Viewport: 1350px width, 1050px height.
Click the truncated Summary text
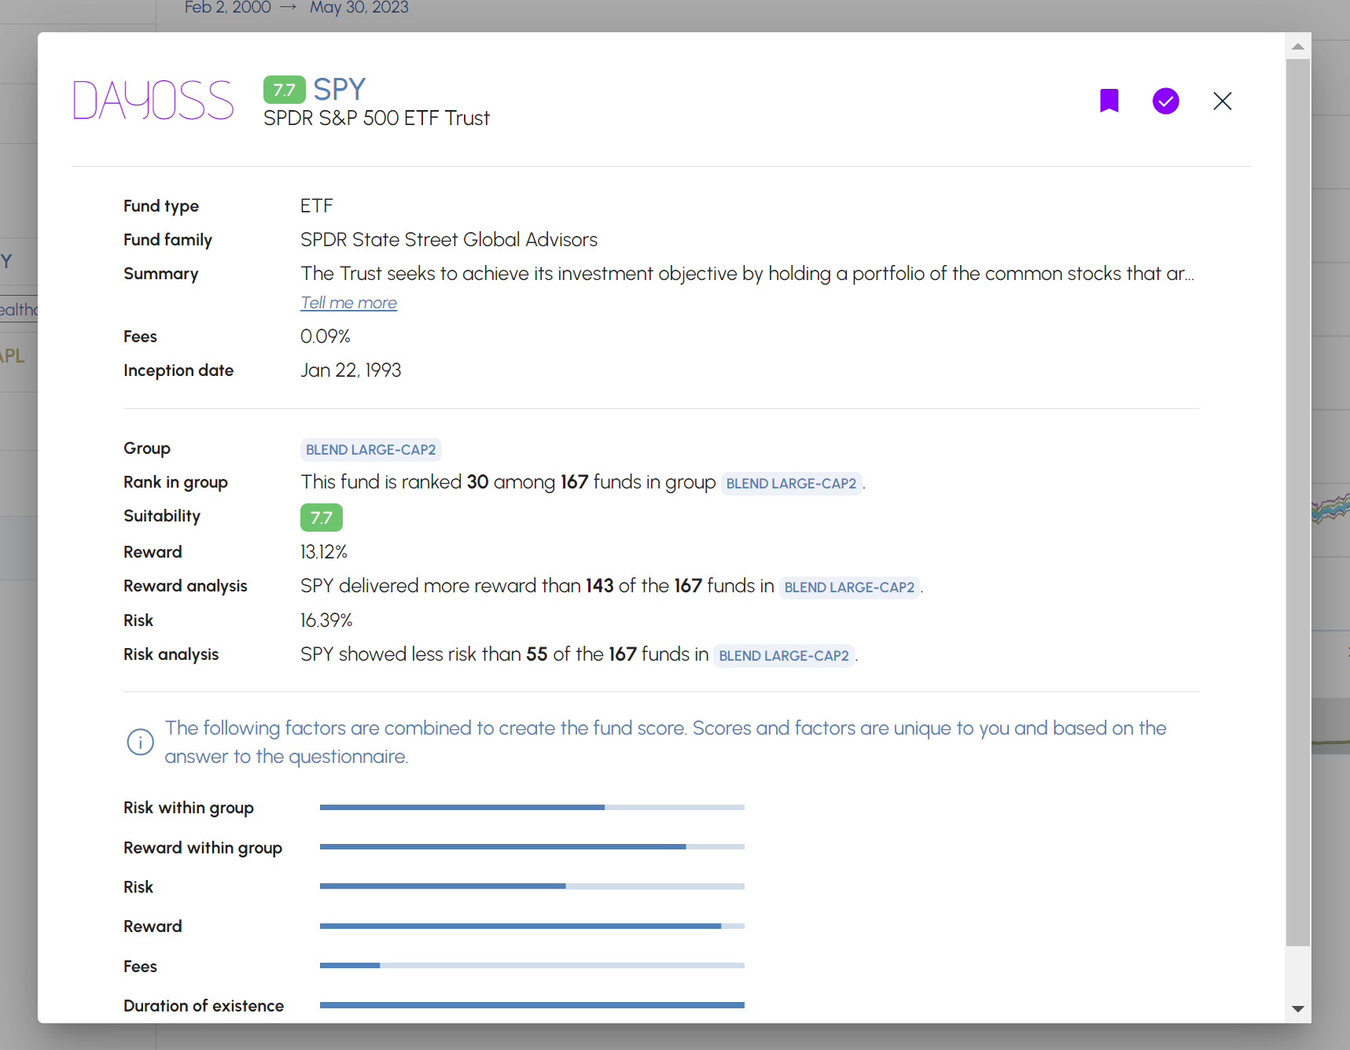tap(746, 274)
